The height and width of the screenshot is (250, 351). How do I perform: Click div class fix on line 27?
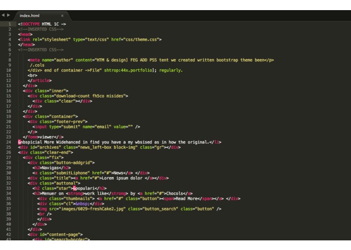coord(43,157)
